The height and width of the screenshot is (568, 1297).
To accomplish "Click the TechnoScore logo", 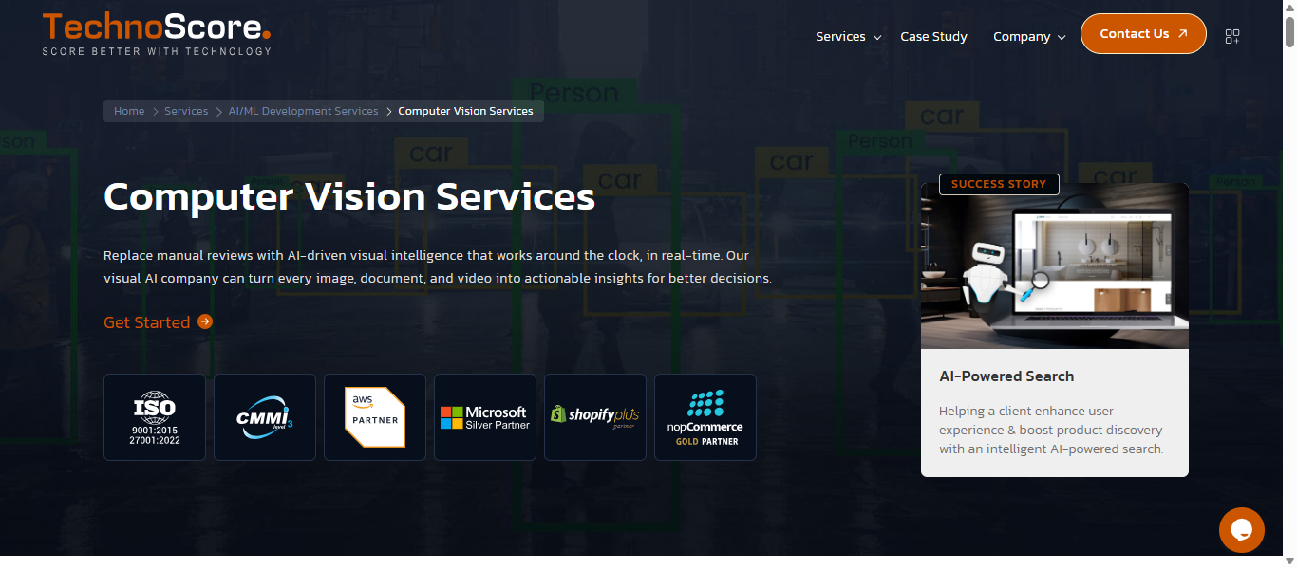I will 157,34.
